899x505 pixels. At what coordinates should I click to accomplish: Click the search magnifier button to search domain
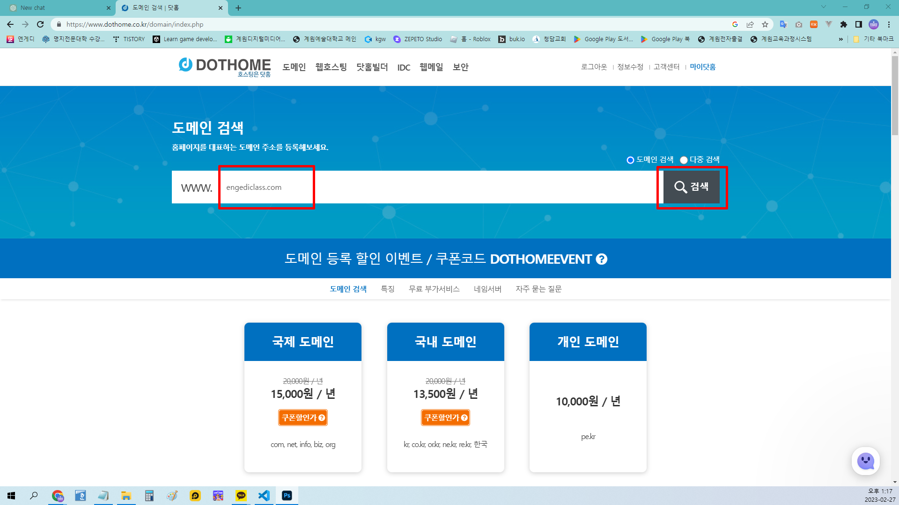click(x=692, y=187)
